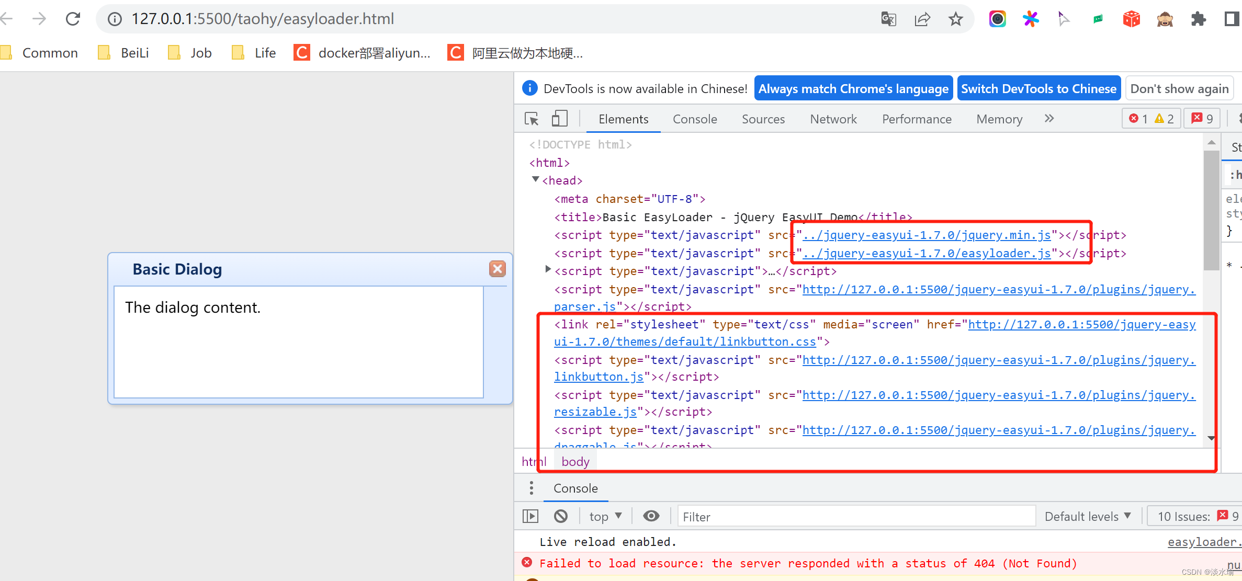Open the top context dropdown

pyautogui.click(x=605, y=516)
